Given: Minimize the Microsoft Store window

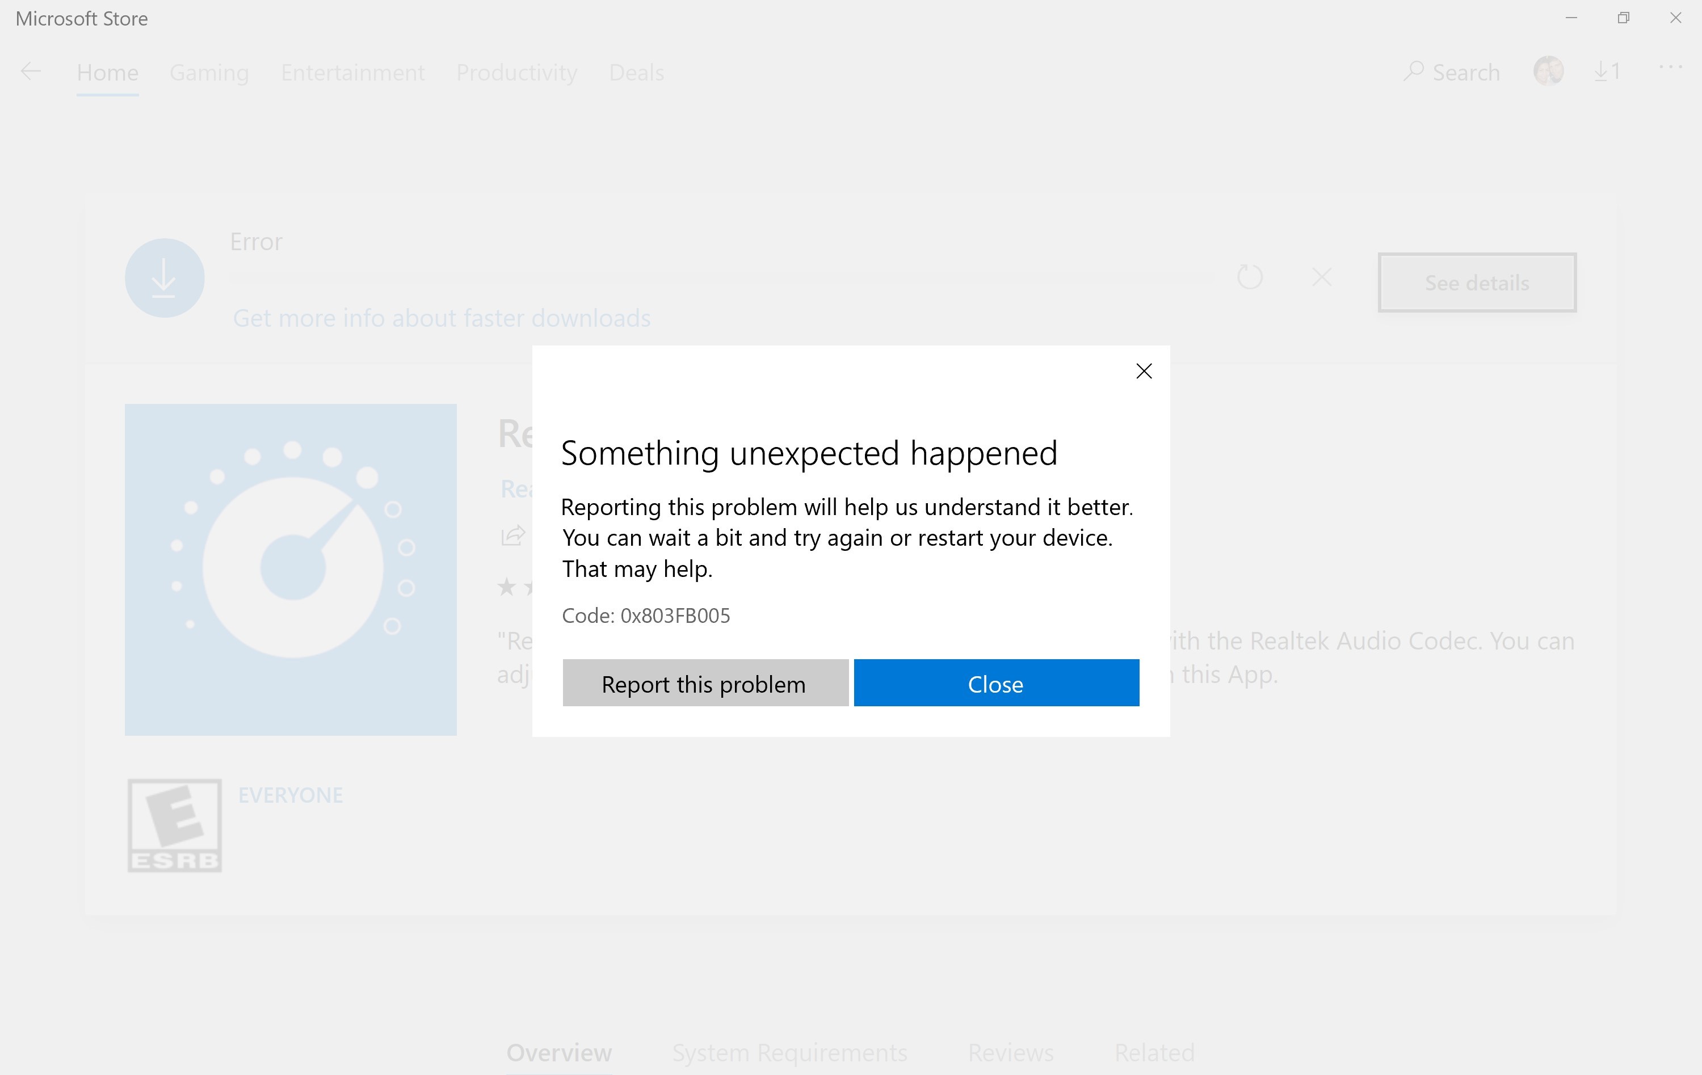Looking at the screenshot, I should [1571, 18].
